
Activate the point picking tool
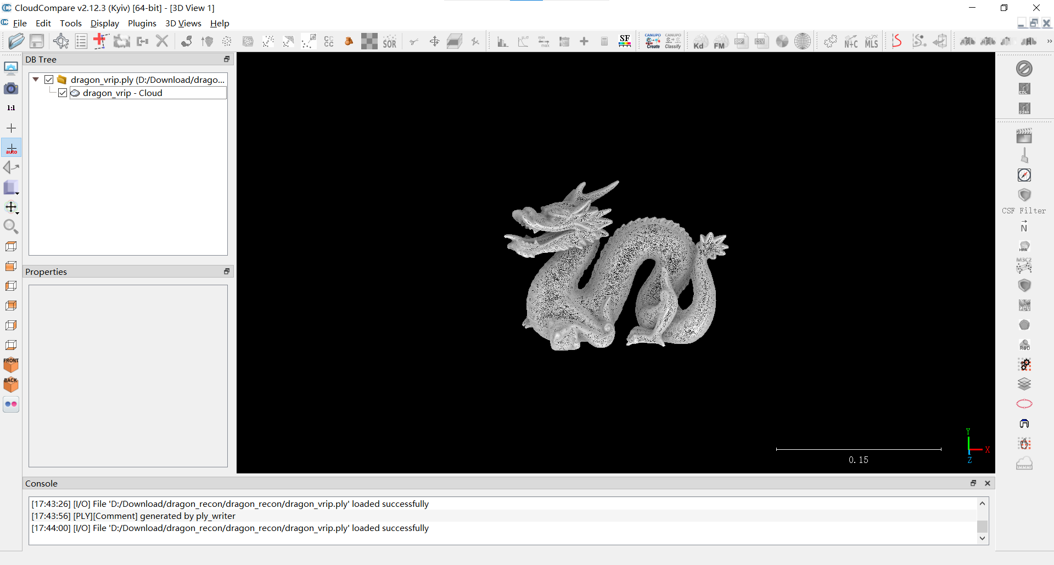[x=61, y=41]
